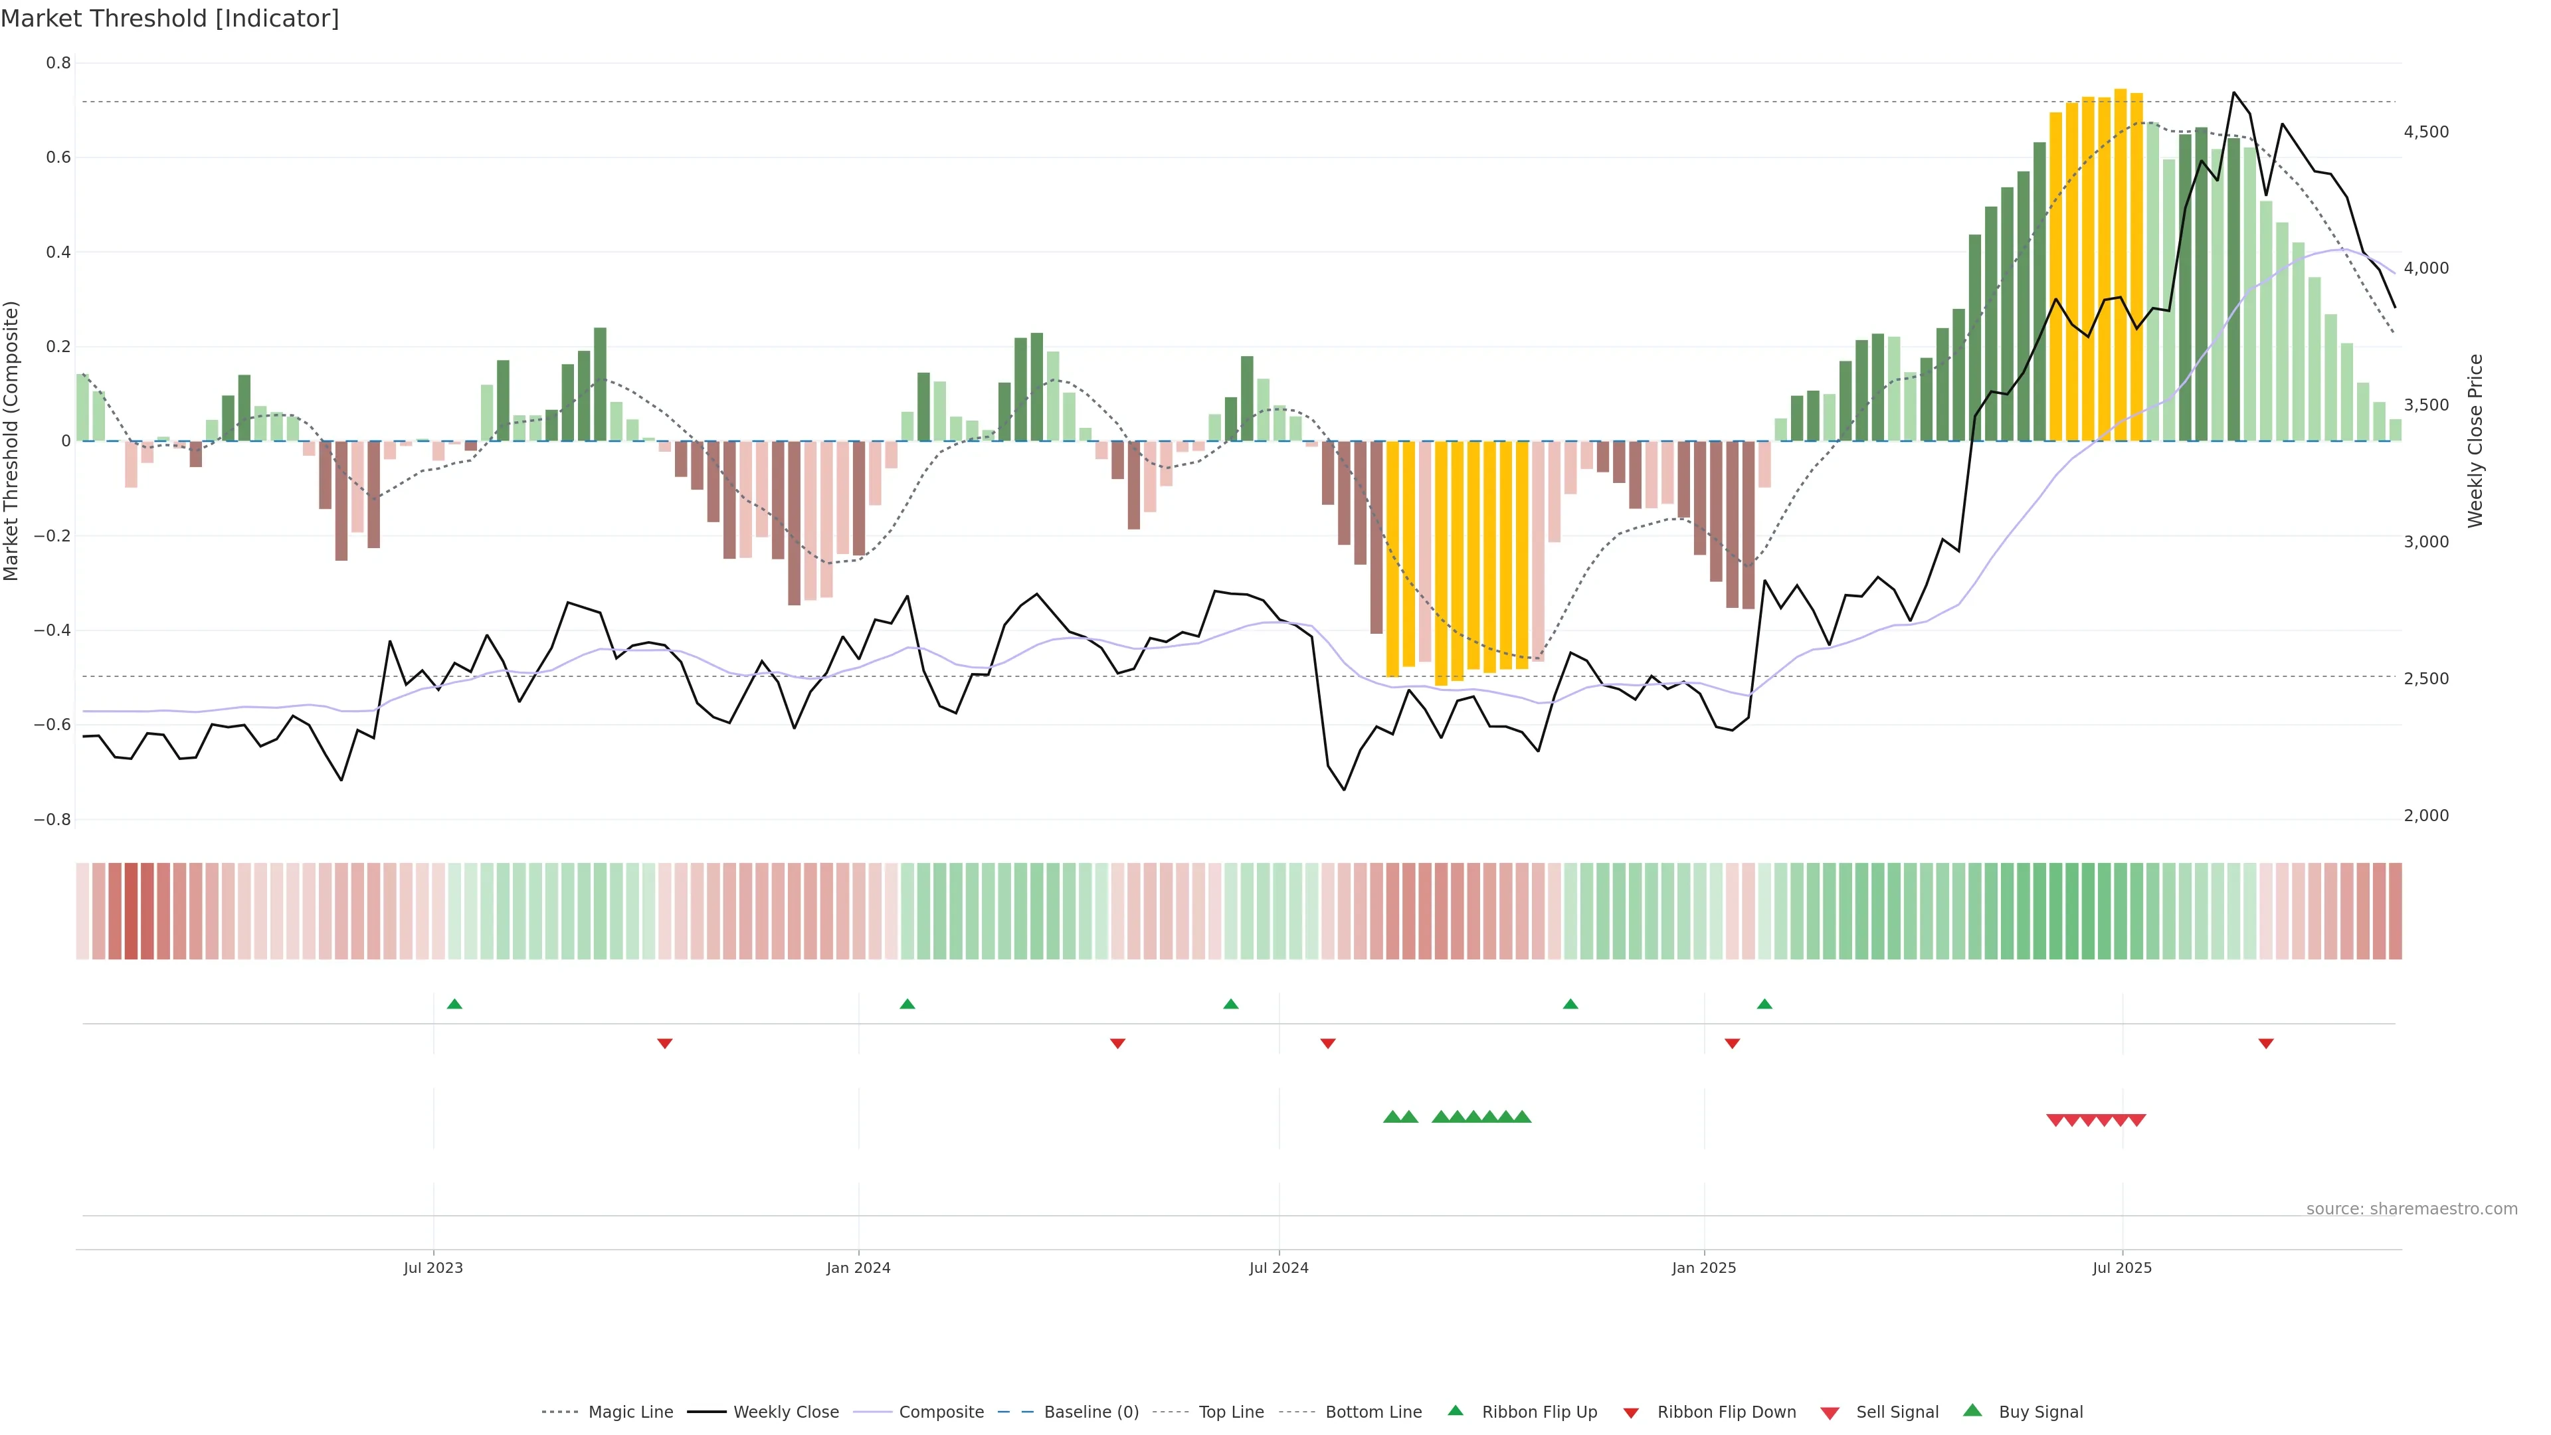Click the Sell Signal legend triangle
Screen dimensions: 2551x1435
(x=1830, y=1413)
